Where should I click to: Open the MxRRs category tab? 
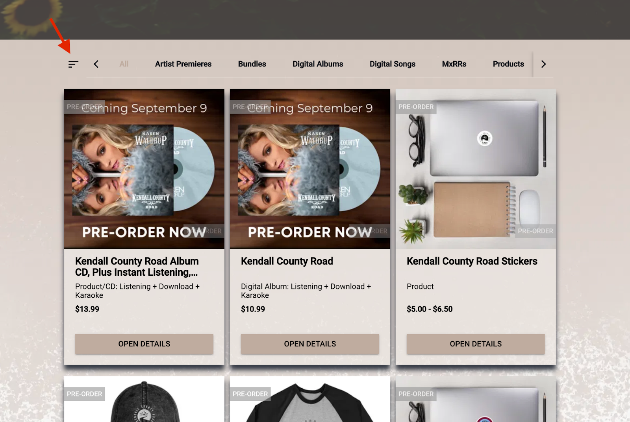[454, 64]
